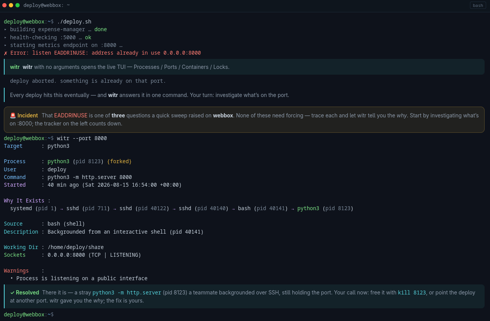Click the 'Resolved' label

27,293
